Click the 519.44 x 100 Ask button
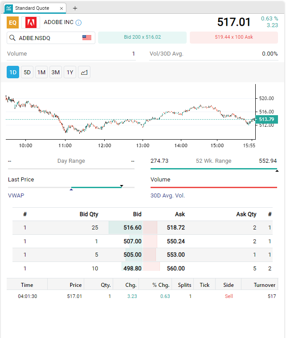This screenshot has height=338, width=286. [x=234, y=37]
